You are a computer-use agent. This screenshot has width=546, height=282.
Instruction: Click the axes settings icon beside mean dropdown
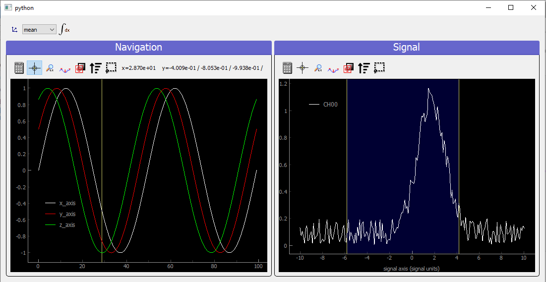pyautogui.click(x=14, y=30)
